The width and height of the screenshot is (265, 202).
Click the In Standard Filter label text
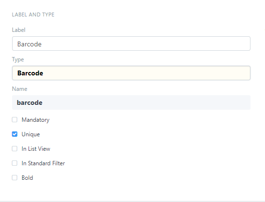point(43,163)
